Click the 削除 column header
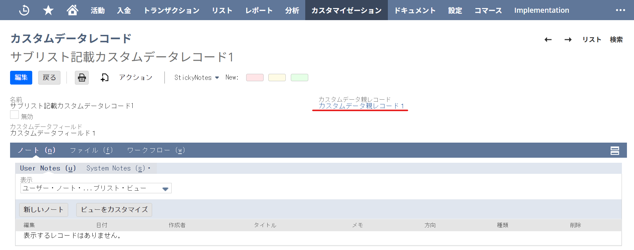634x250 pixels. (575, 225)
